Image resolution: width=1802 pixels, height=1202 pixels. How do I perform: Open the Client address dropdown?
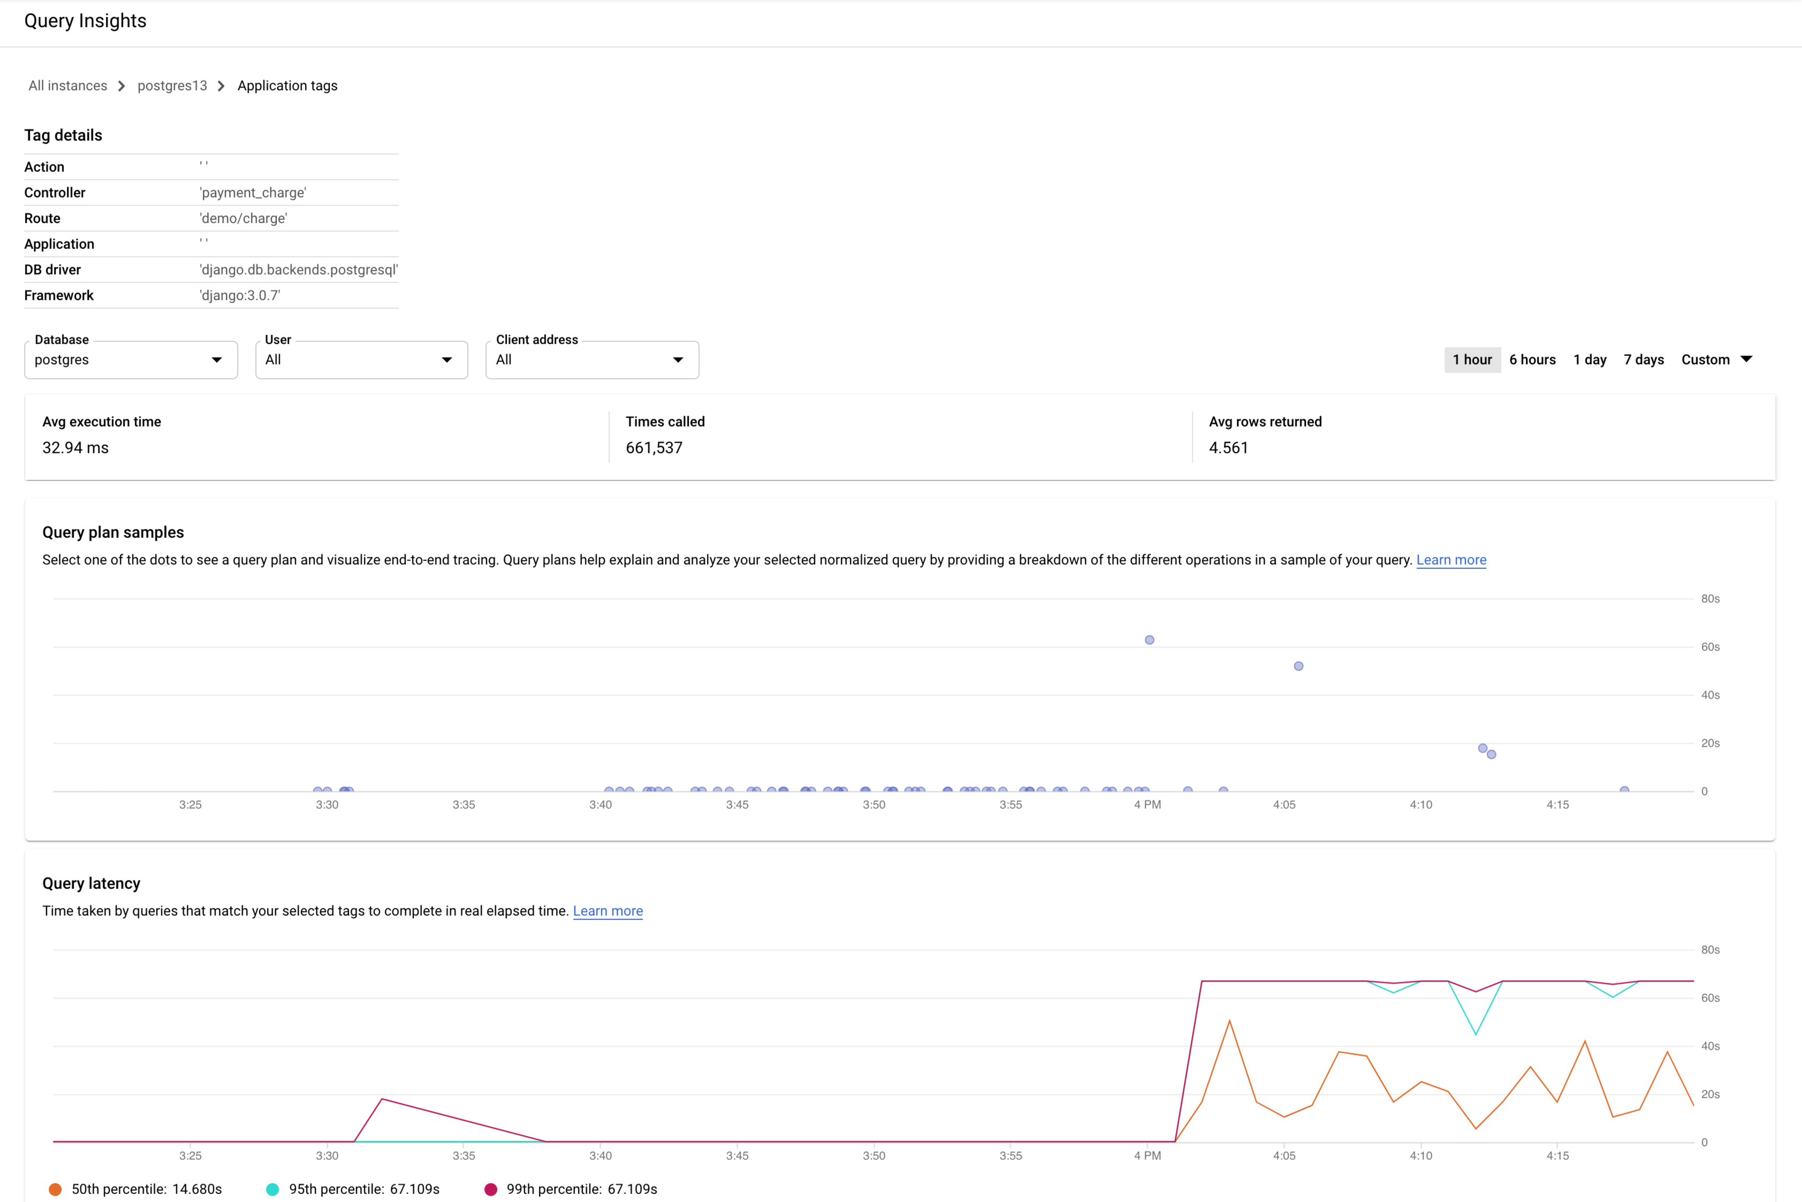pos(592,360)
